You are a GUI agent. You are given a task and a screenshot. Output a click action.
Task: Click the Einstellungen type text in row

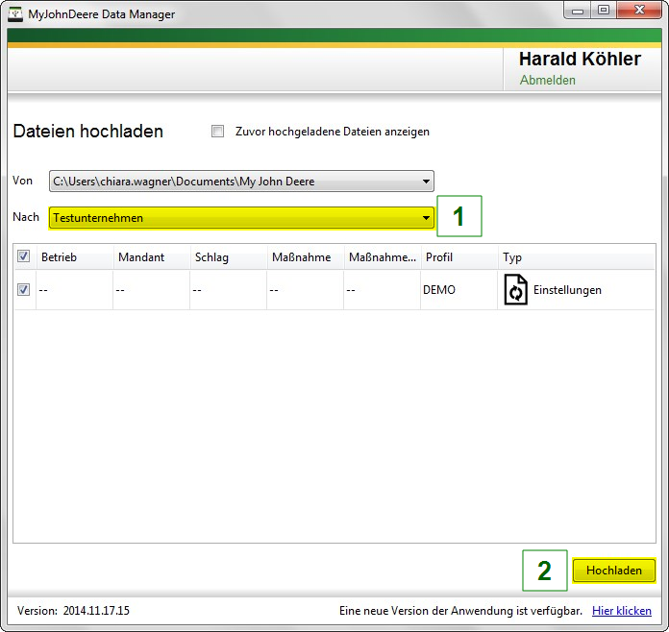tap(567, 290)
